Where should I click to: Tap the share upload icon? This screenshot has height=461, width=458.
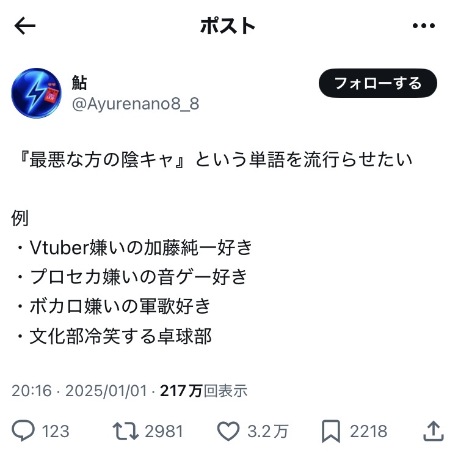pos(434,430)
